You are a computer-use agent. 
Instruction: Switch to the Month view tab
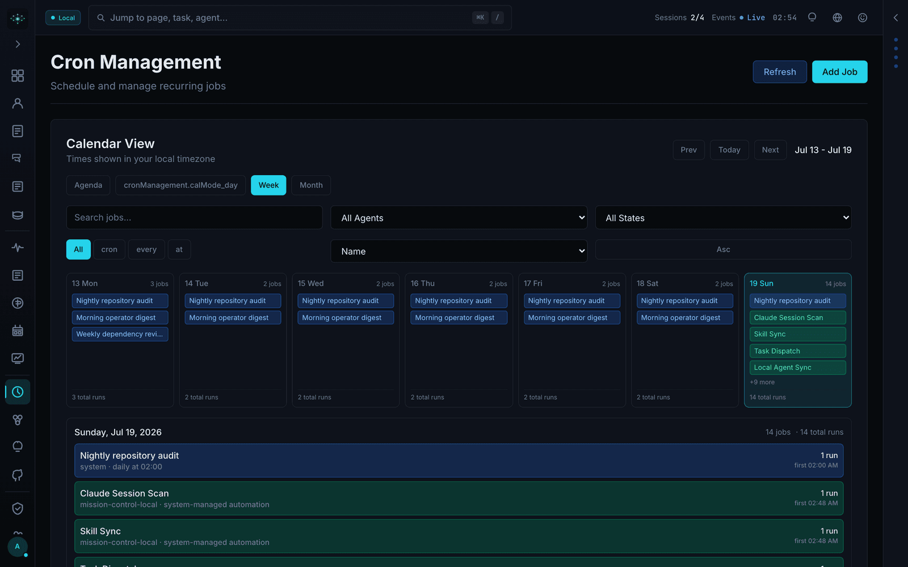pos(311,185)
